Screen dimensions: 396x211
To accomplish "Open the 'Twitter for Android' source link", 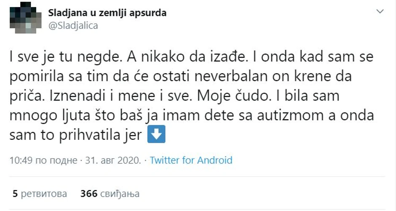I will [191, 160].
